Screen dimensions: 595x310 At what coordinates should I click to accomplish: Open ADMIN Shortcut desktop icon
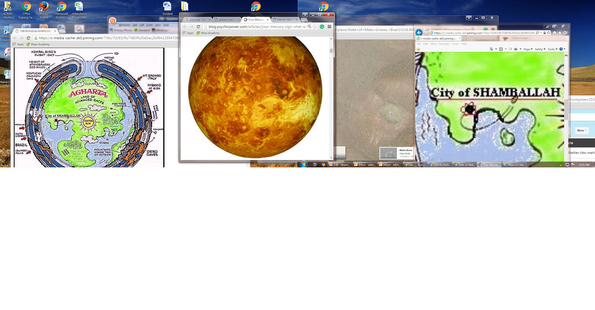click(x=8, y=10)
